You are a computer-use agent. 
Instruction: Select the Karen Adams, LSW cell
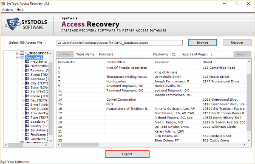click(177, 131)
